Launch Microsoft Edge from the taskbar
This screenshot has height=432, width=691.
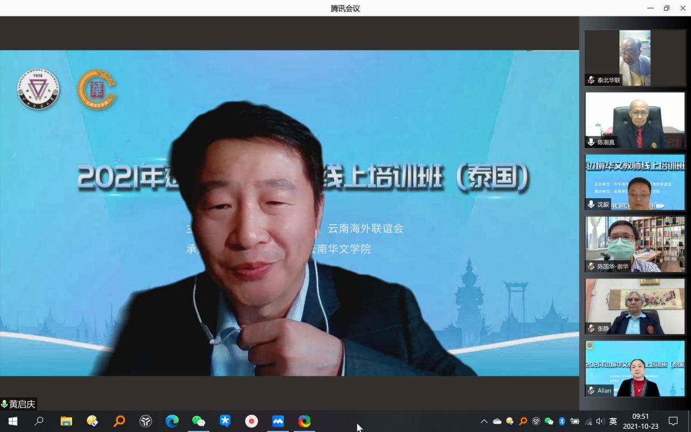pyautogui.click(x=172, y=421)
